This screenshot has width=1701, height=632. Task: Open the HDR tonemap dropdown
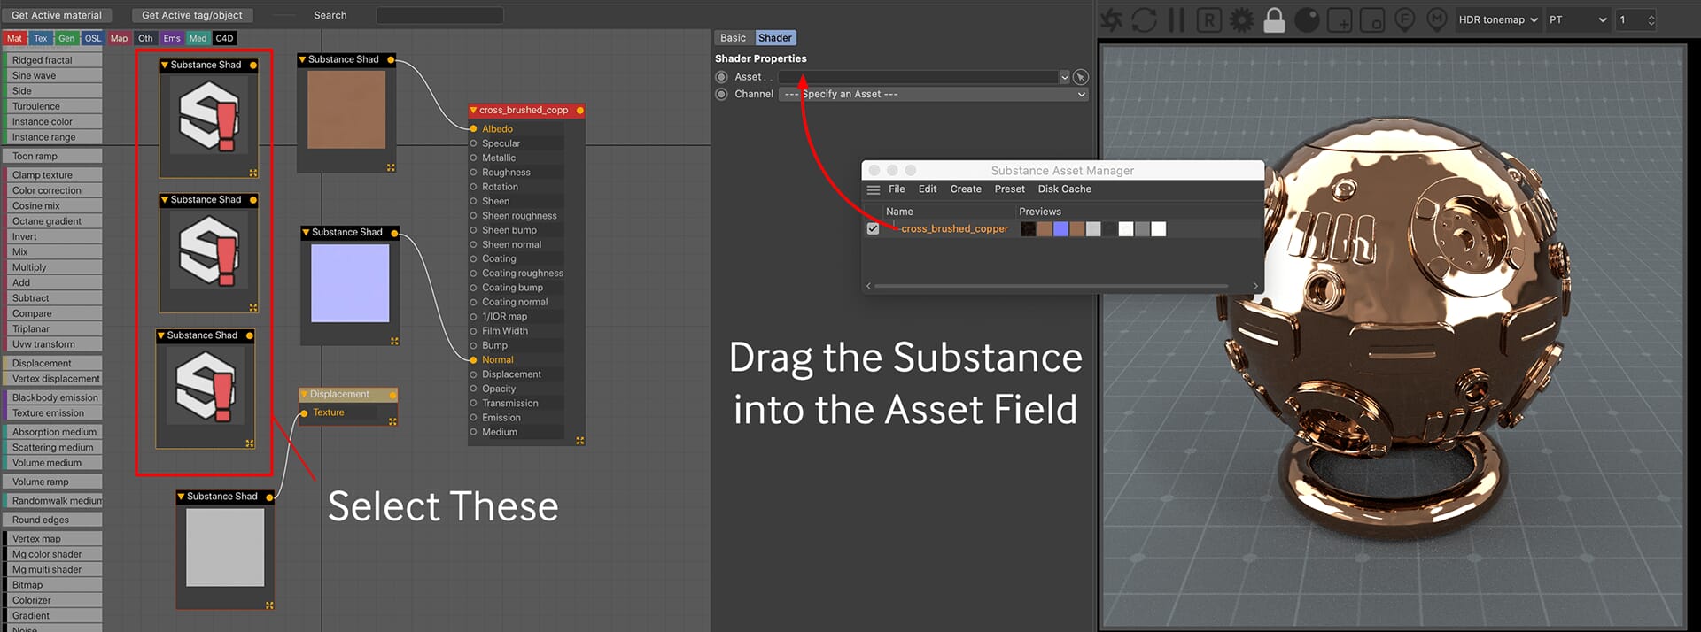point(1498,19)
